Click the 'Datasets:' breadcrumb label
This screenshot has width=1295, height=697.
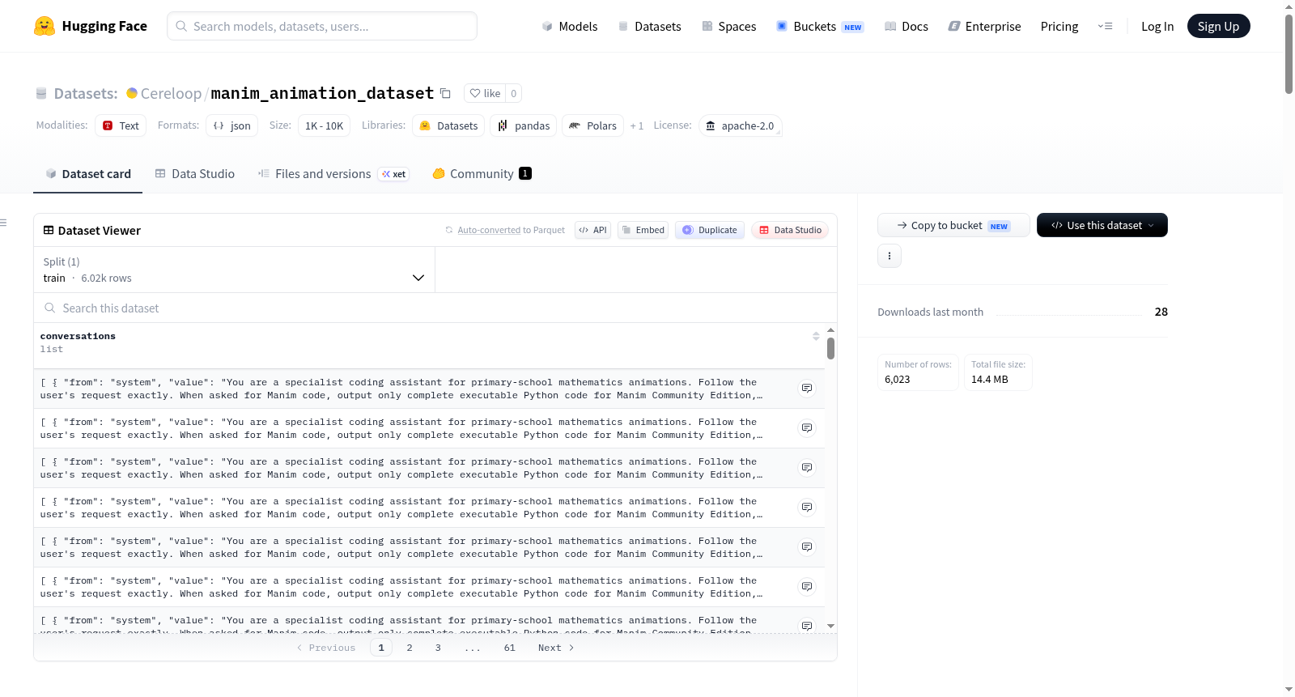click(x=86, y=93)
